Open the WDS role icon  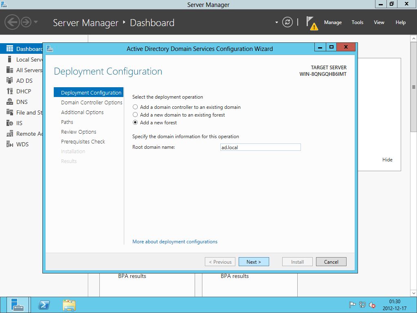pos(10,144)
